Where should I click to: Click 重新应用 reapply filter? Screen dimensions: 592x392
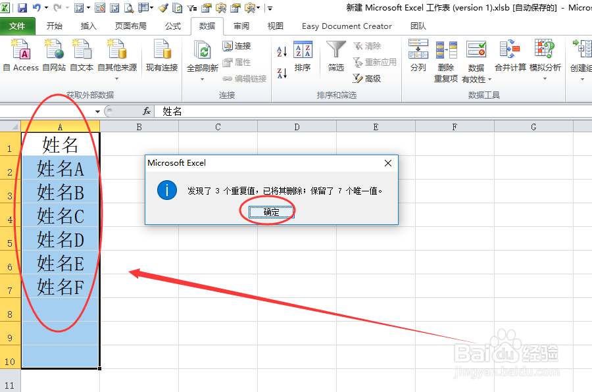point(375,62)
